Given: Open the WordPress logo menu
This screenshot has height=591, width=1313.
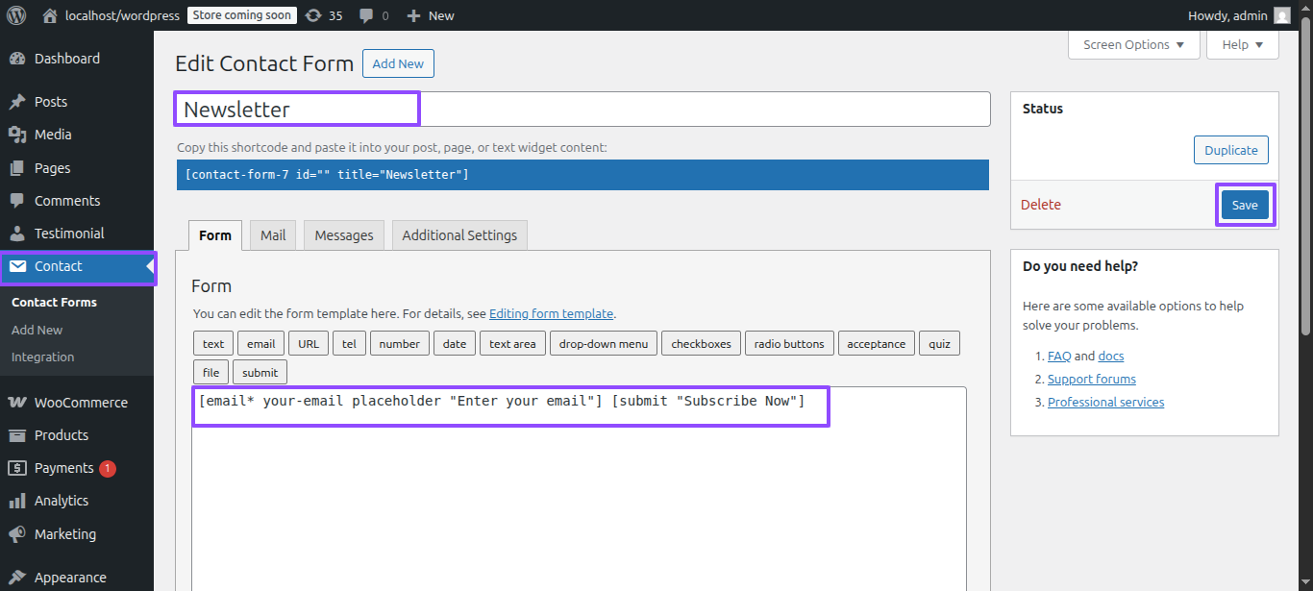Looking at the screenshot, I should 16,15.
